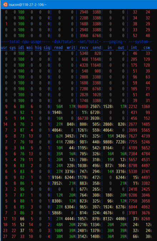Click the hiq column header

(38, 48)
